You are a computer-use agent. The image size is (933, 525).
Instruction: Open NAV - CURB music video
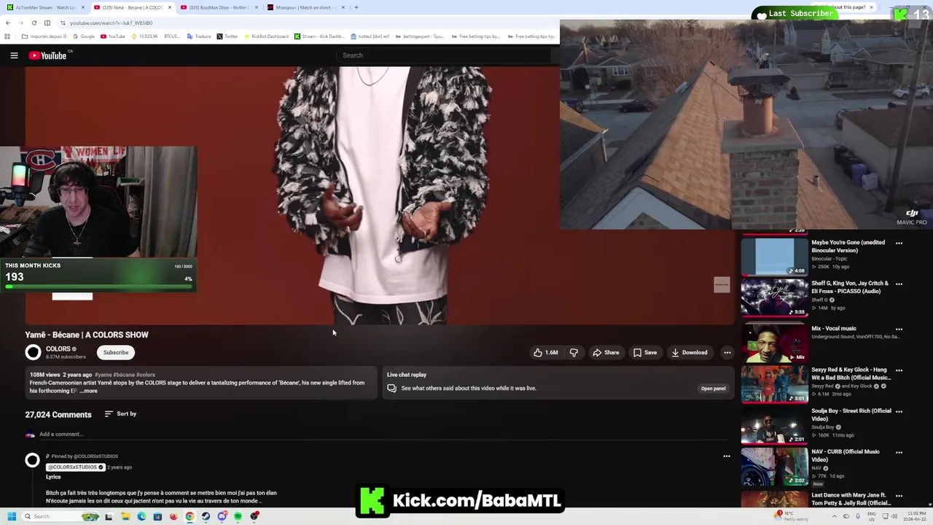coord(774,466)
